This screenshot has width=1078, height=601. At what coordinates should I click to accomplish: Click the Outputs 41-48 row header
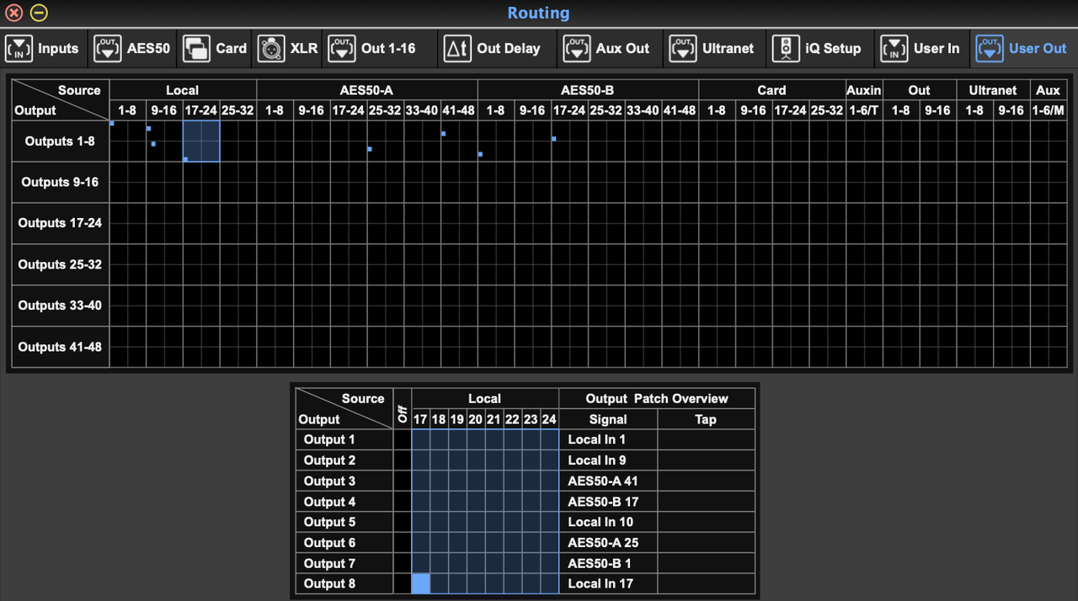61,347
